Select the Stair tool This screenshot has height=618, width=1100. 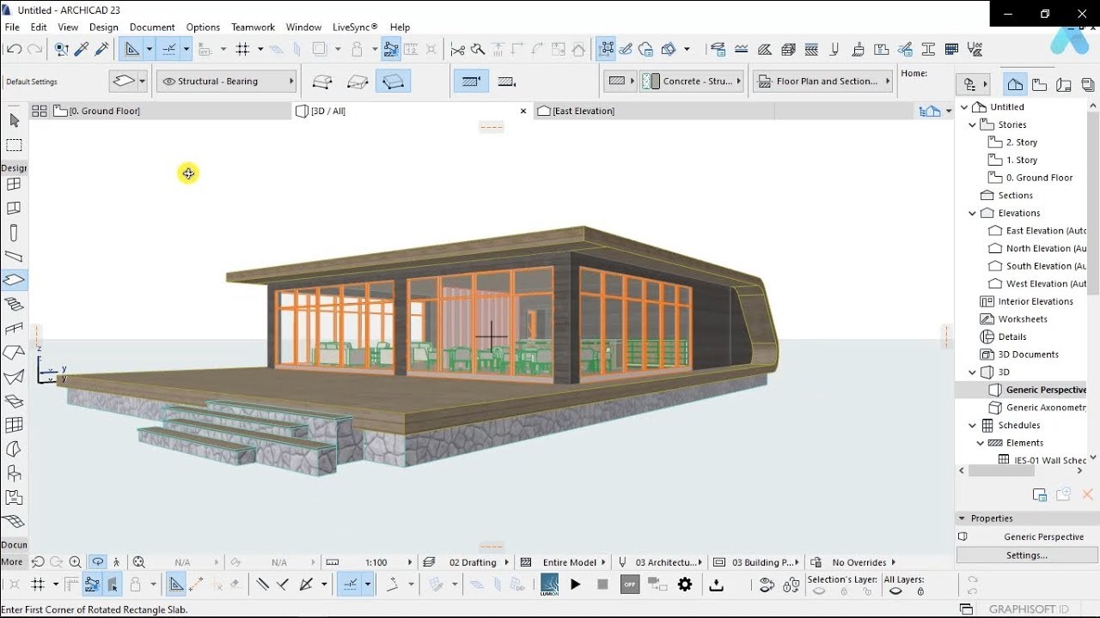click(14, 304)
